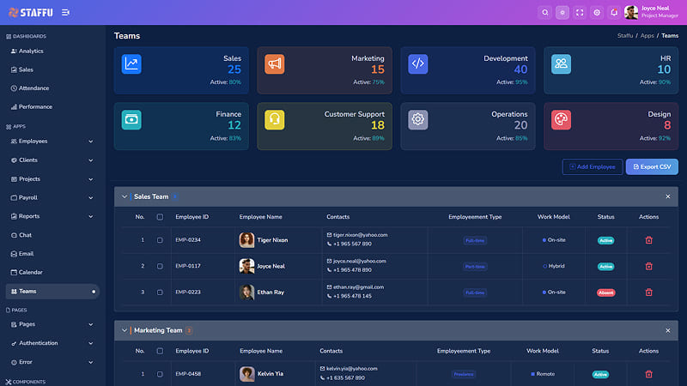Expand Authentication submenu chevron
The height and width of the screenshot is (386, 687).
91,343
